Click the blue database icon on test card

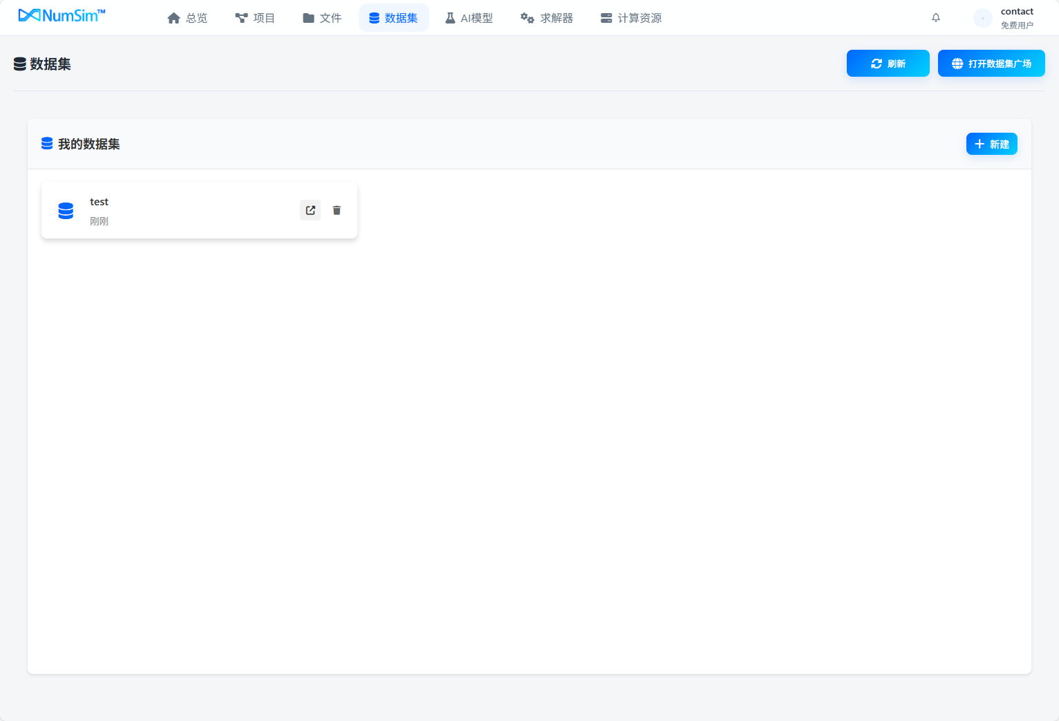66,211
